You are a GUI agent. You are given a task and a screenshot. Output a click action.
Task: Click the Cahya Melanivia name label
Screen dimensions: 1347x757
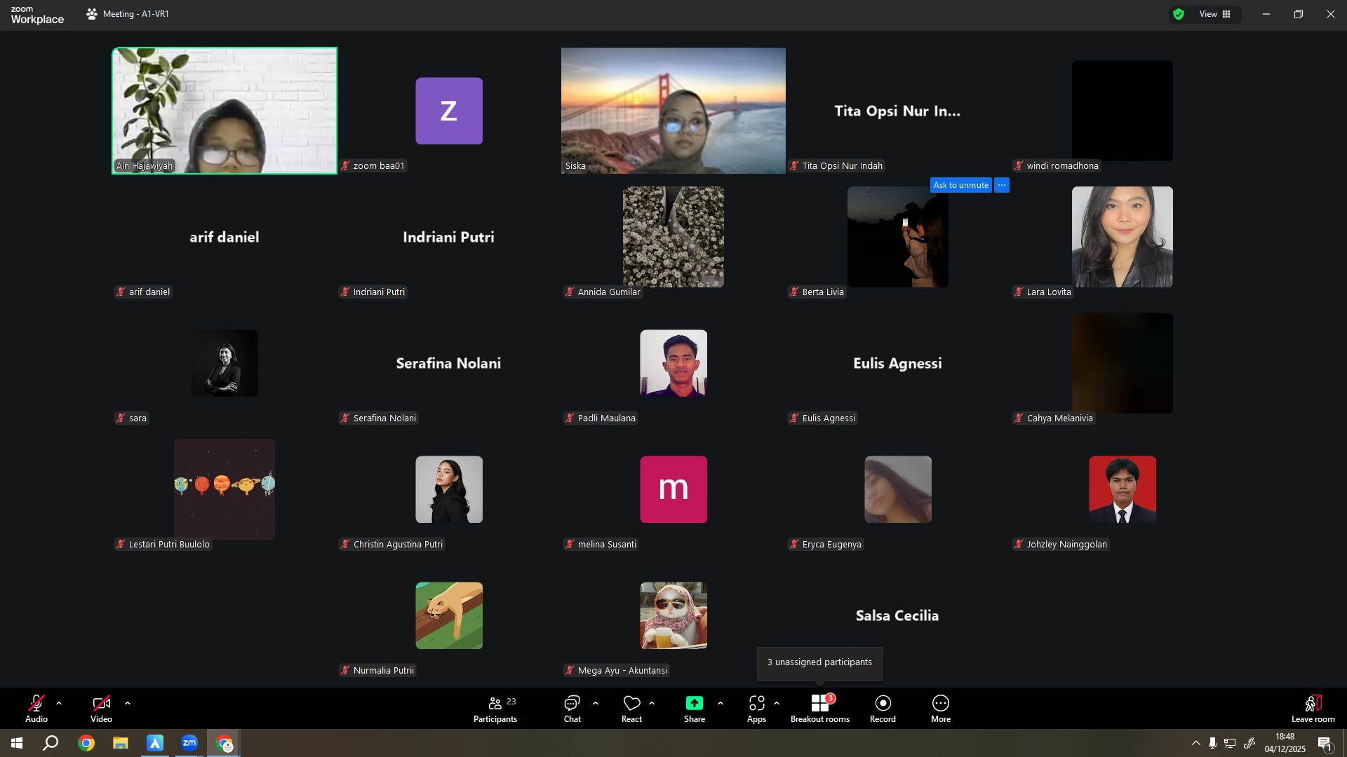click(1059, 418)
